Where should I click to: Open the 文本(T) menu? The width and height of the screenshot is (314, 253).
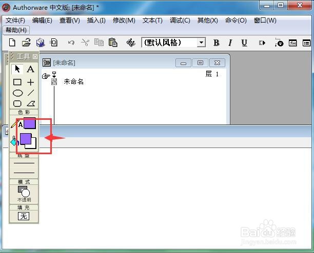coord(152,20)
